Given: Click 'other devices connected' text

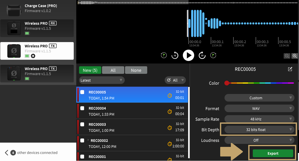Looking at the screenshot, I should pos(37,153).
